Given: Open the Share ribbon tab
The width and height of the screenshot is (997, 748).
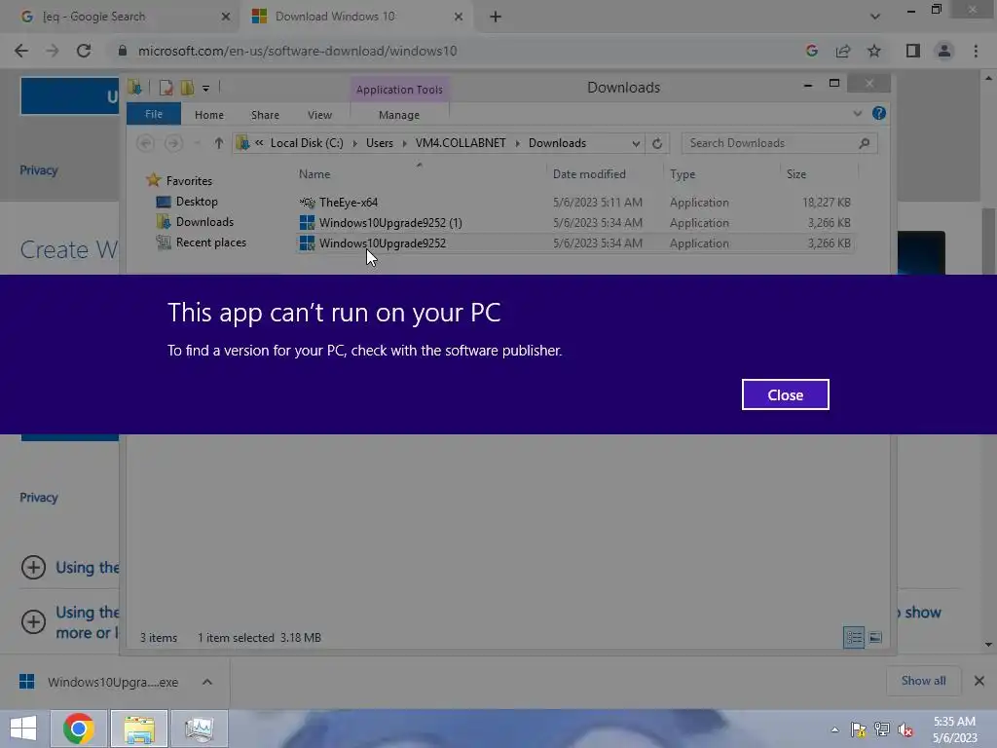Looking at the screenshot, I should coord(265,115).
